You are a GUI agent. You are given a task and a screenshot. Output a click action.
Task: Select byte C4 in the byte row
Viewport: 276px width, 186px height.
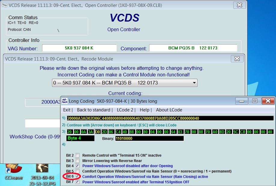coord(118,132)
